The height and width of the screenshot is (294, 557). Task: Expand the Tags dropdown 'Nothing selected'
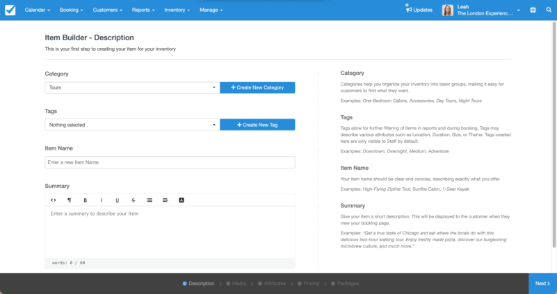(x=132, y=125)
